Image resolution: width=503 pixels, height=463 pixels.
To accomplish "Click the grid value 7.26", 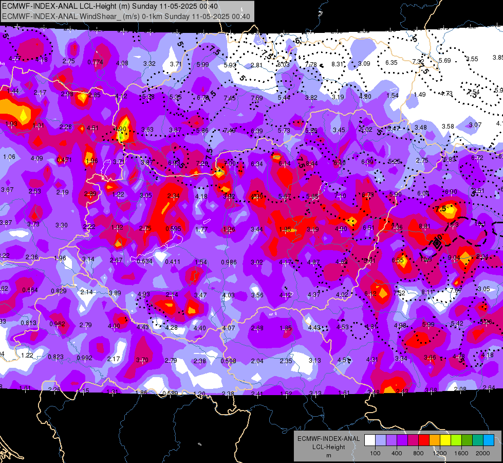I will [202, 164].
